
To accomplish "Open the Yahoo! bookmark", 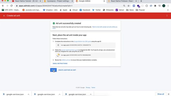I will [x=120, y=10].
